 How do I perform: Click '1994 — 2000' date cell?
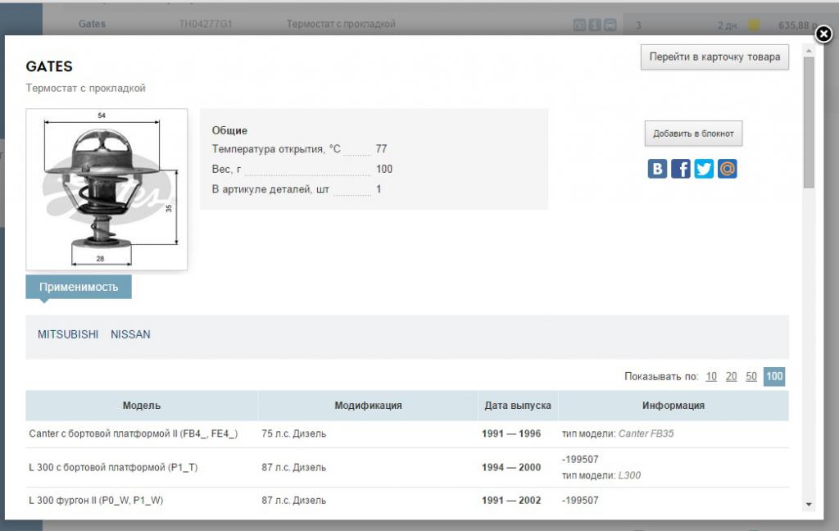[511, 467]
